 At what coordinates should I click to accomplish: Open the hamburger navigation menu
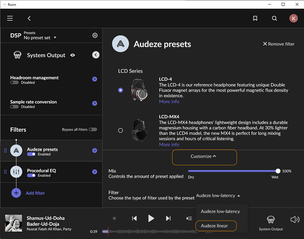(x=10, y=18)
